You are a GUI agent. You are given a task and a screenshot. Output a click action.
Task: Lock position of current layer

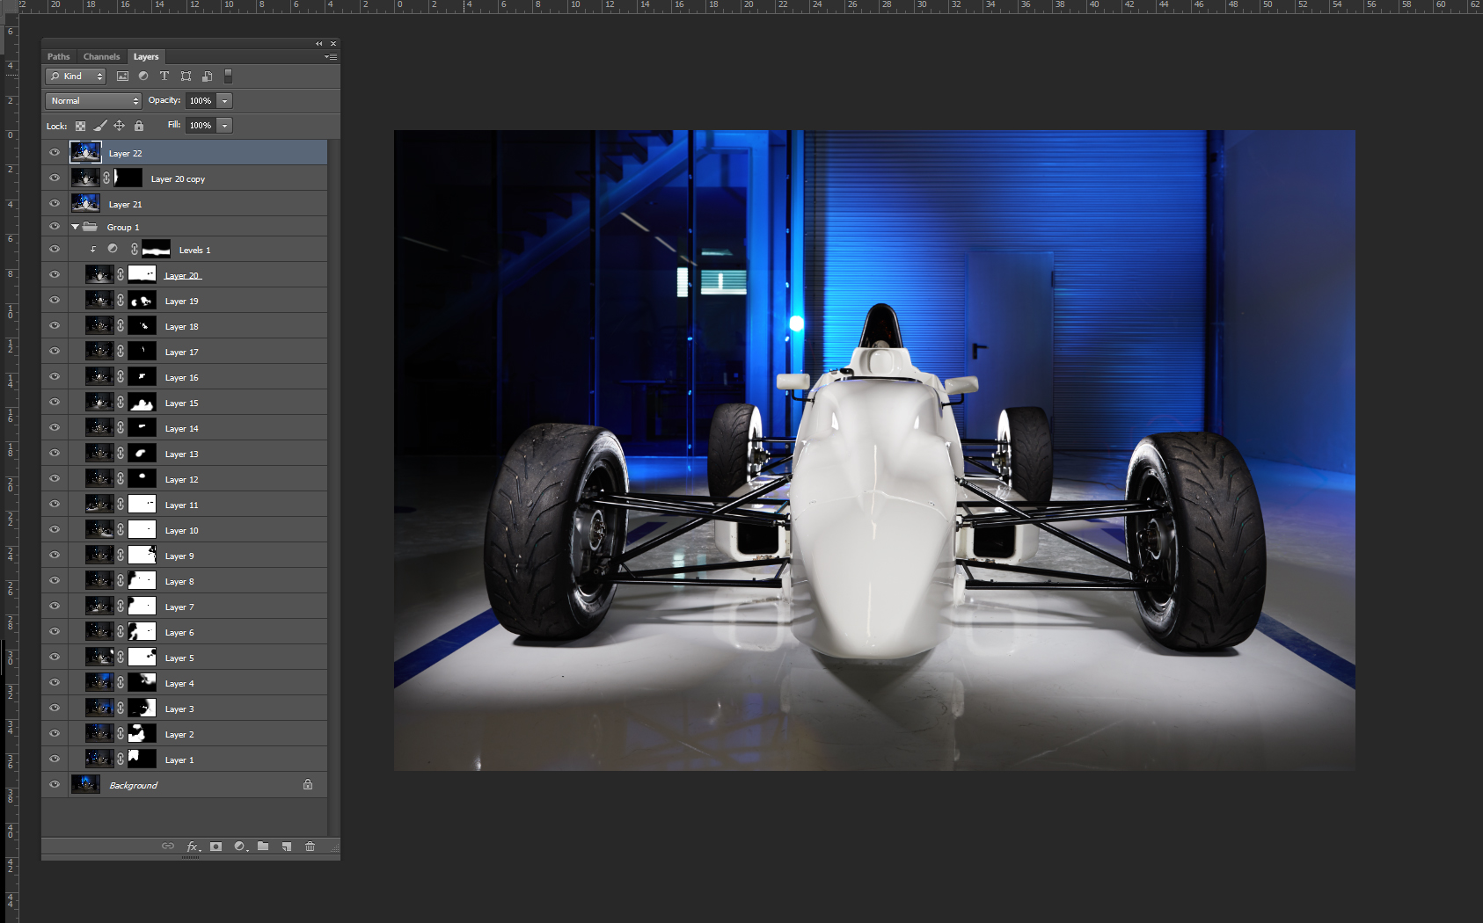click(x=119, y=126)
